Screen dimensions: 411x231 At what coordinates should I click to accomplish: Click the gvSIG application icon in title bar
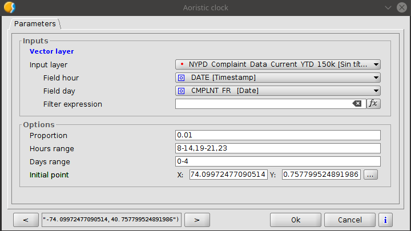[x=9, y=7]
